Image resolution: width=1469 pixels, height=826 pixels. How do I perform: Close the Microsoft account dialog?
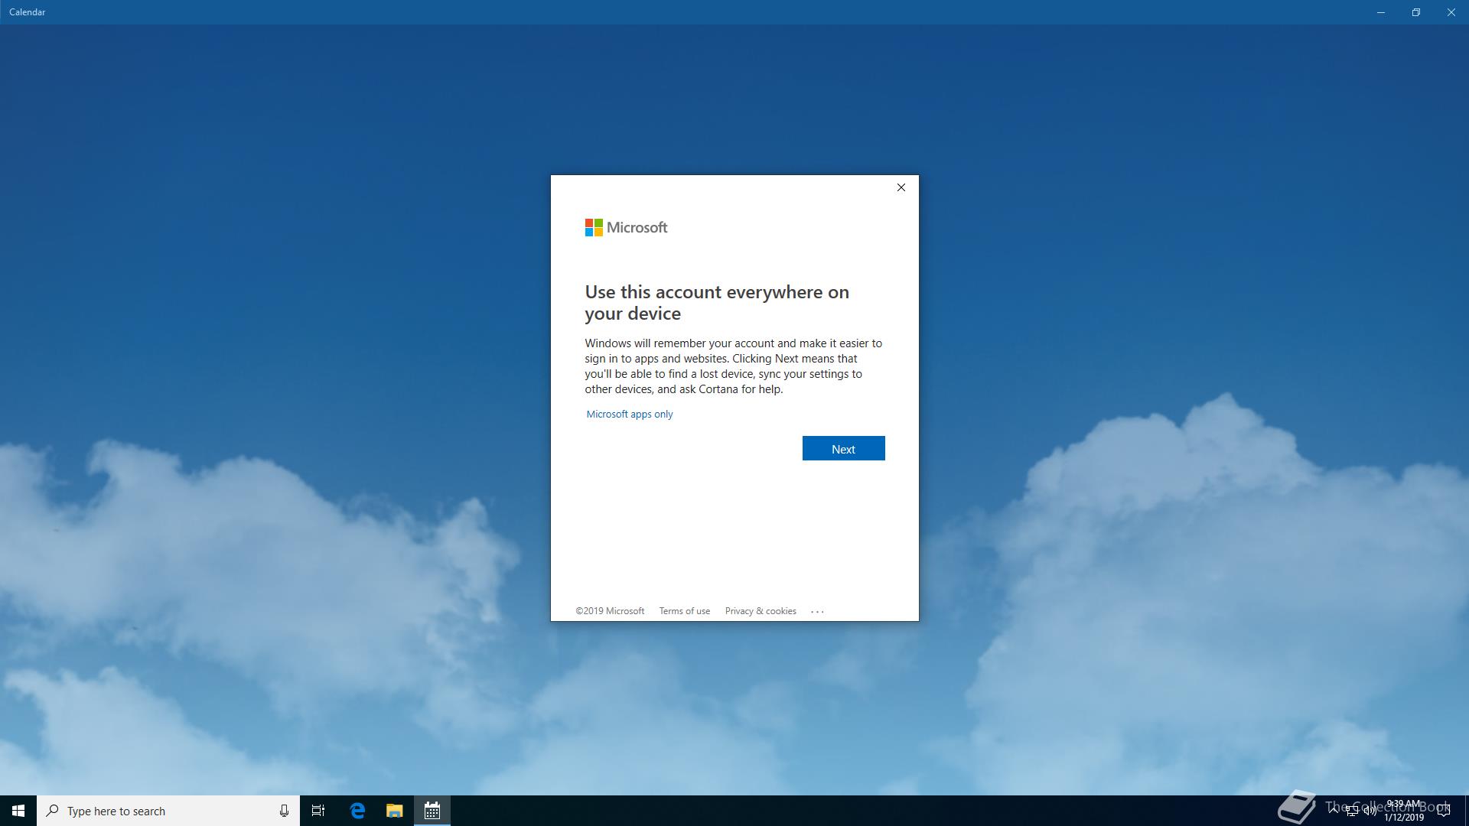coord(901,187)
